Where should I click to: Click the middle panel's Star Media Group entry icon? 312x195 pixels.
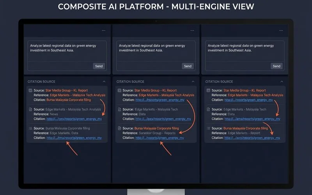[119, 90]
